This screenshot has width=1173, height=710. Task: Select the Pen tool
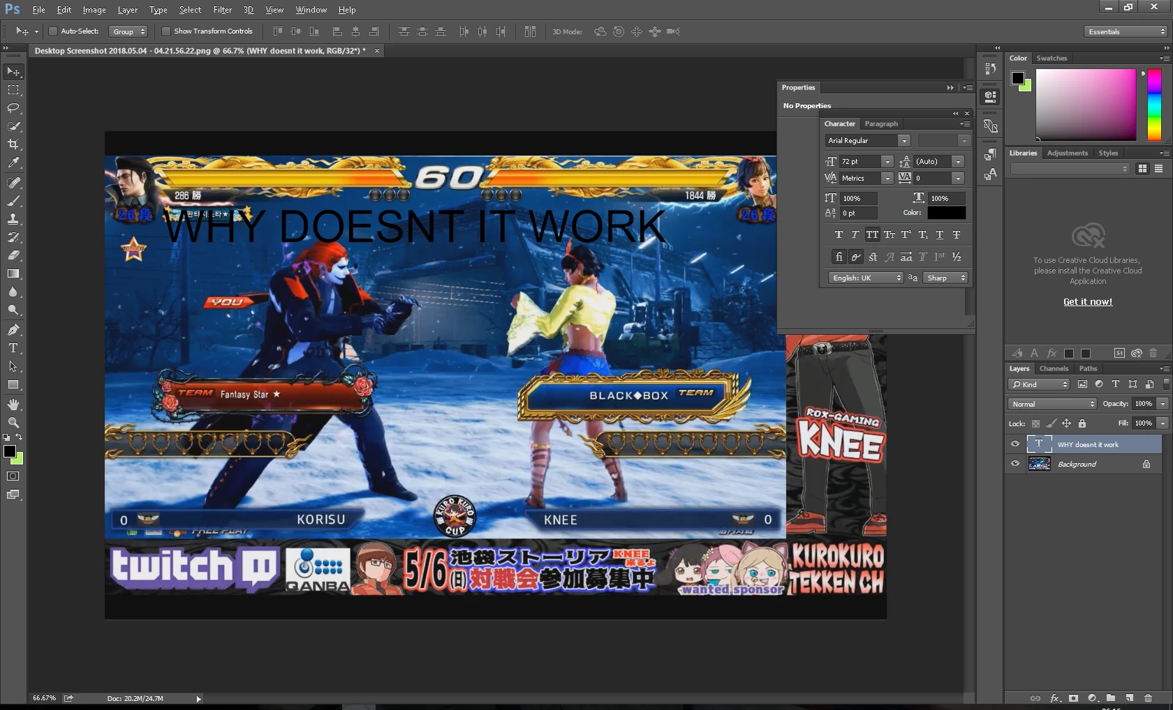click(x=13, y=329)
